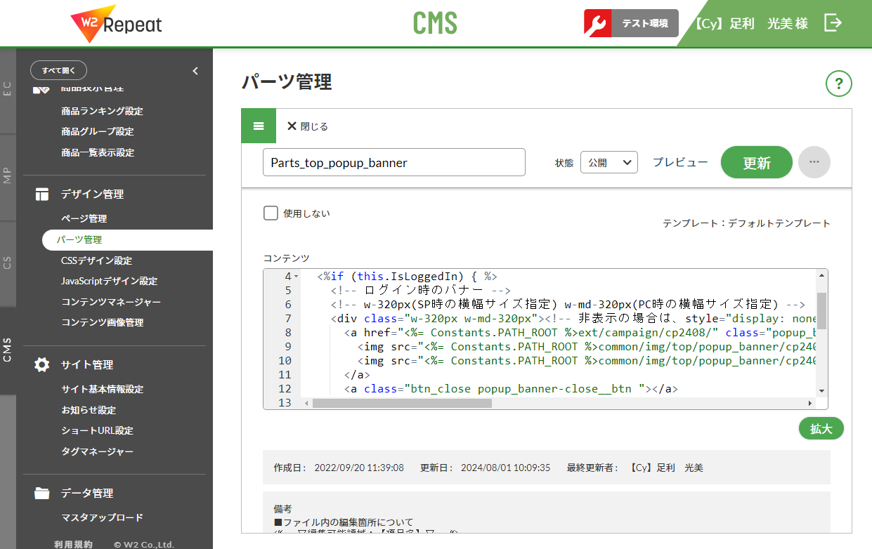Switch to the CS side tab
Viewport: 872px width, 549px height.
point(8,263)
